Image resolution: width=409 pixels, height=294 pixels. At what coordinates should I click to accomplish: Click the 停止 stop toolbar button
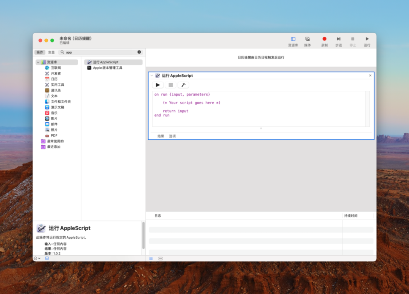coord(353,41)
